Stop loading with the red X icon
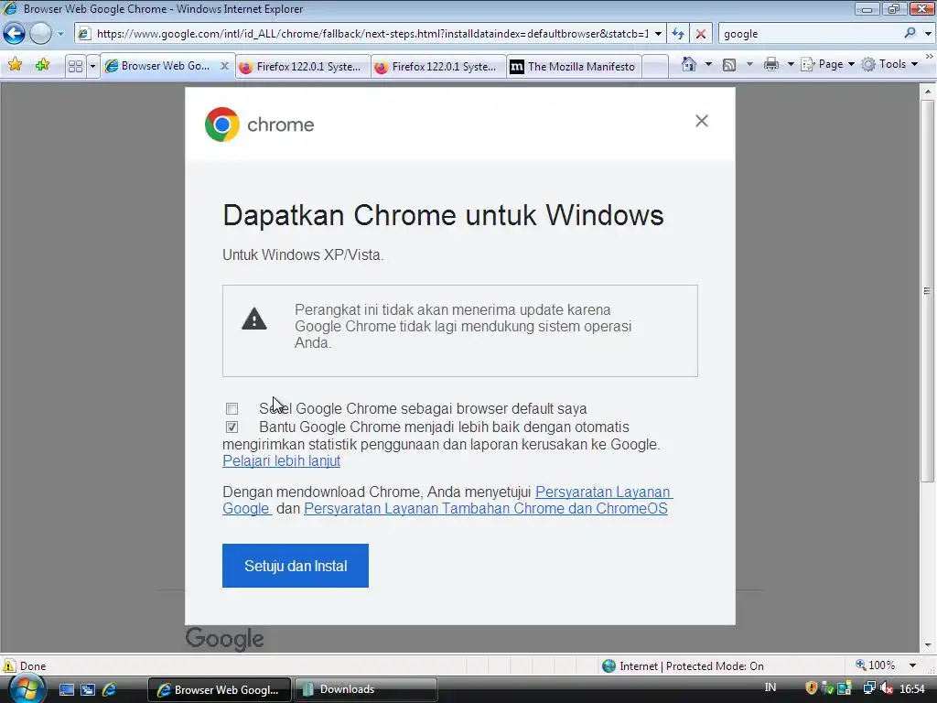The height and width of the screenshot is (703, 937). 700,34
